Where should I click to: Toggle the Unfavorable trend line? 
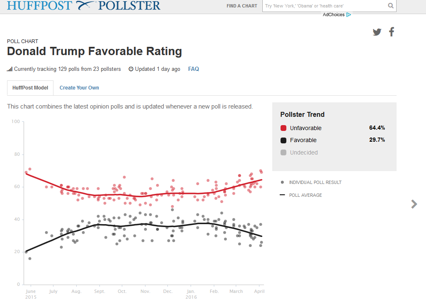coord(305,128)
